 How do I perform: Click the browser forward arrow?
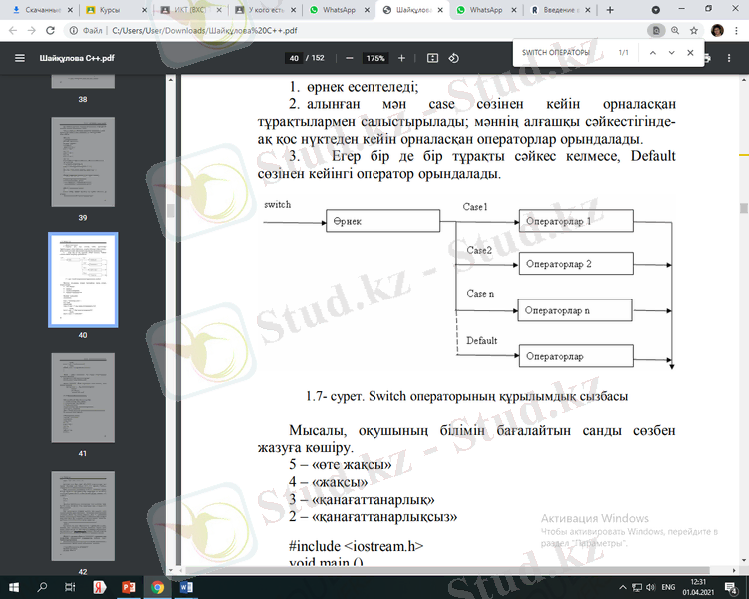coord(32,31)
